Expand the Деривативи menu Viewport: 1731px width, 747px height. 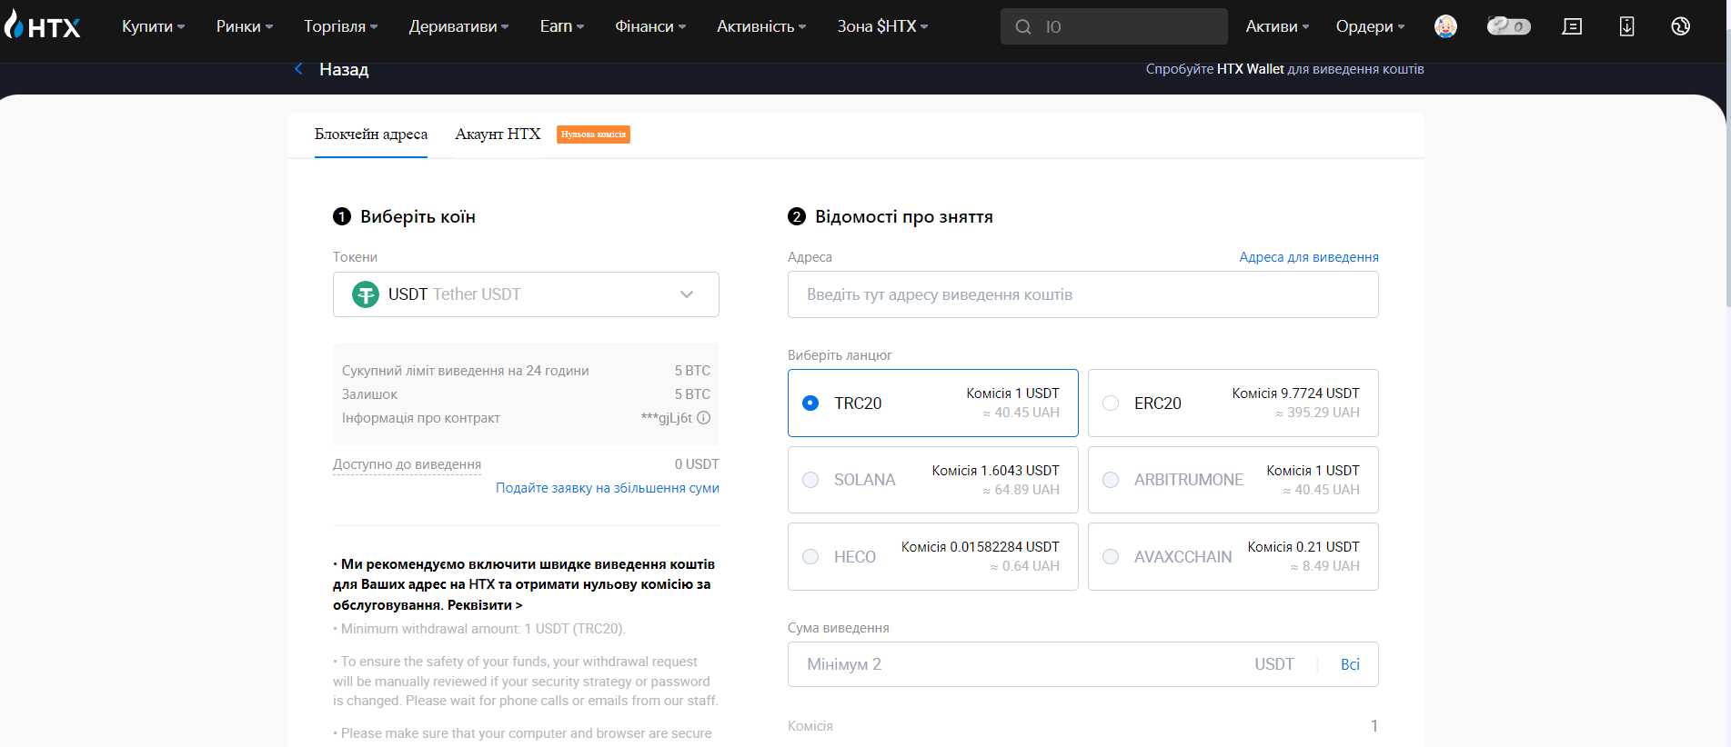click(458, 26)
